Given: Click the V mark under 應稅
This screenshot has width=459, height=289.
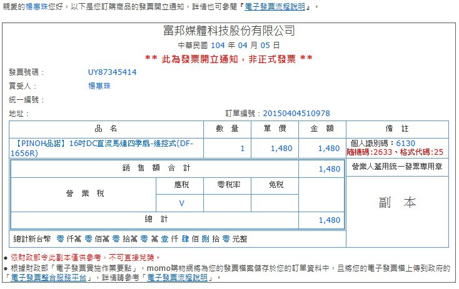Looking at the screenshot, I should pyautogui.click(x=181, y=203).
